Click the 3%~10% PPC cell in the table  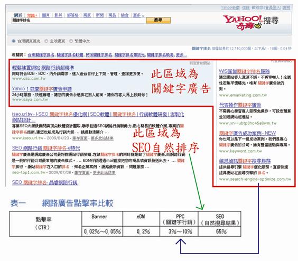tap(179, 231)
